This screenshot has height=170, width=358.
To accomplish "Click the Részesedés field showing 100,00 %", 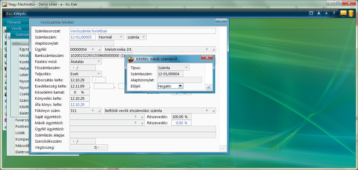I will pyautogui.click(x=181, y=117).
